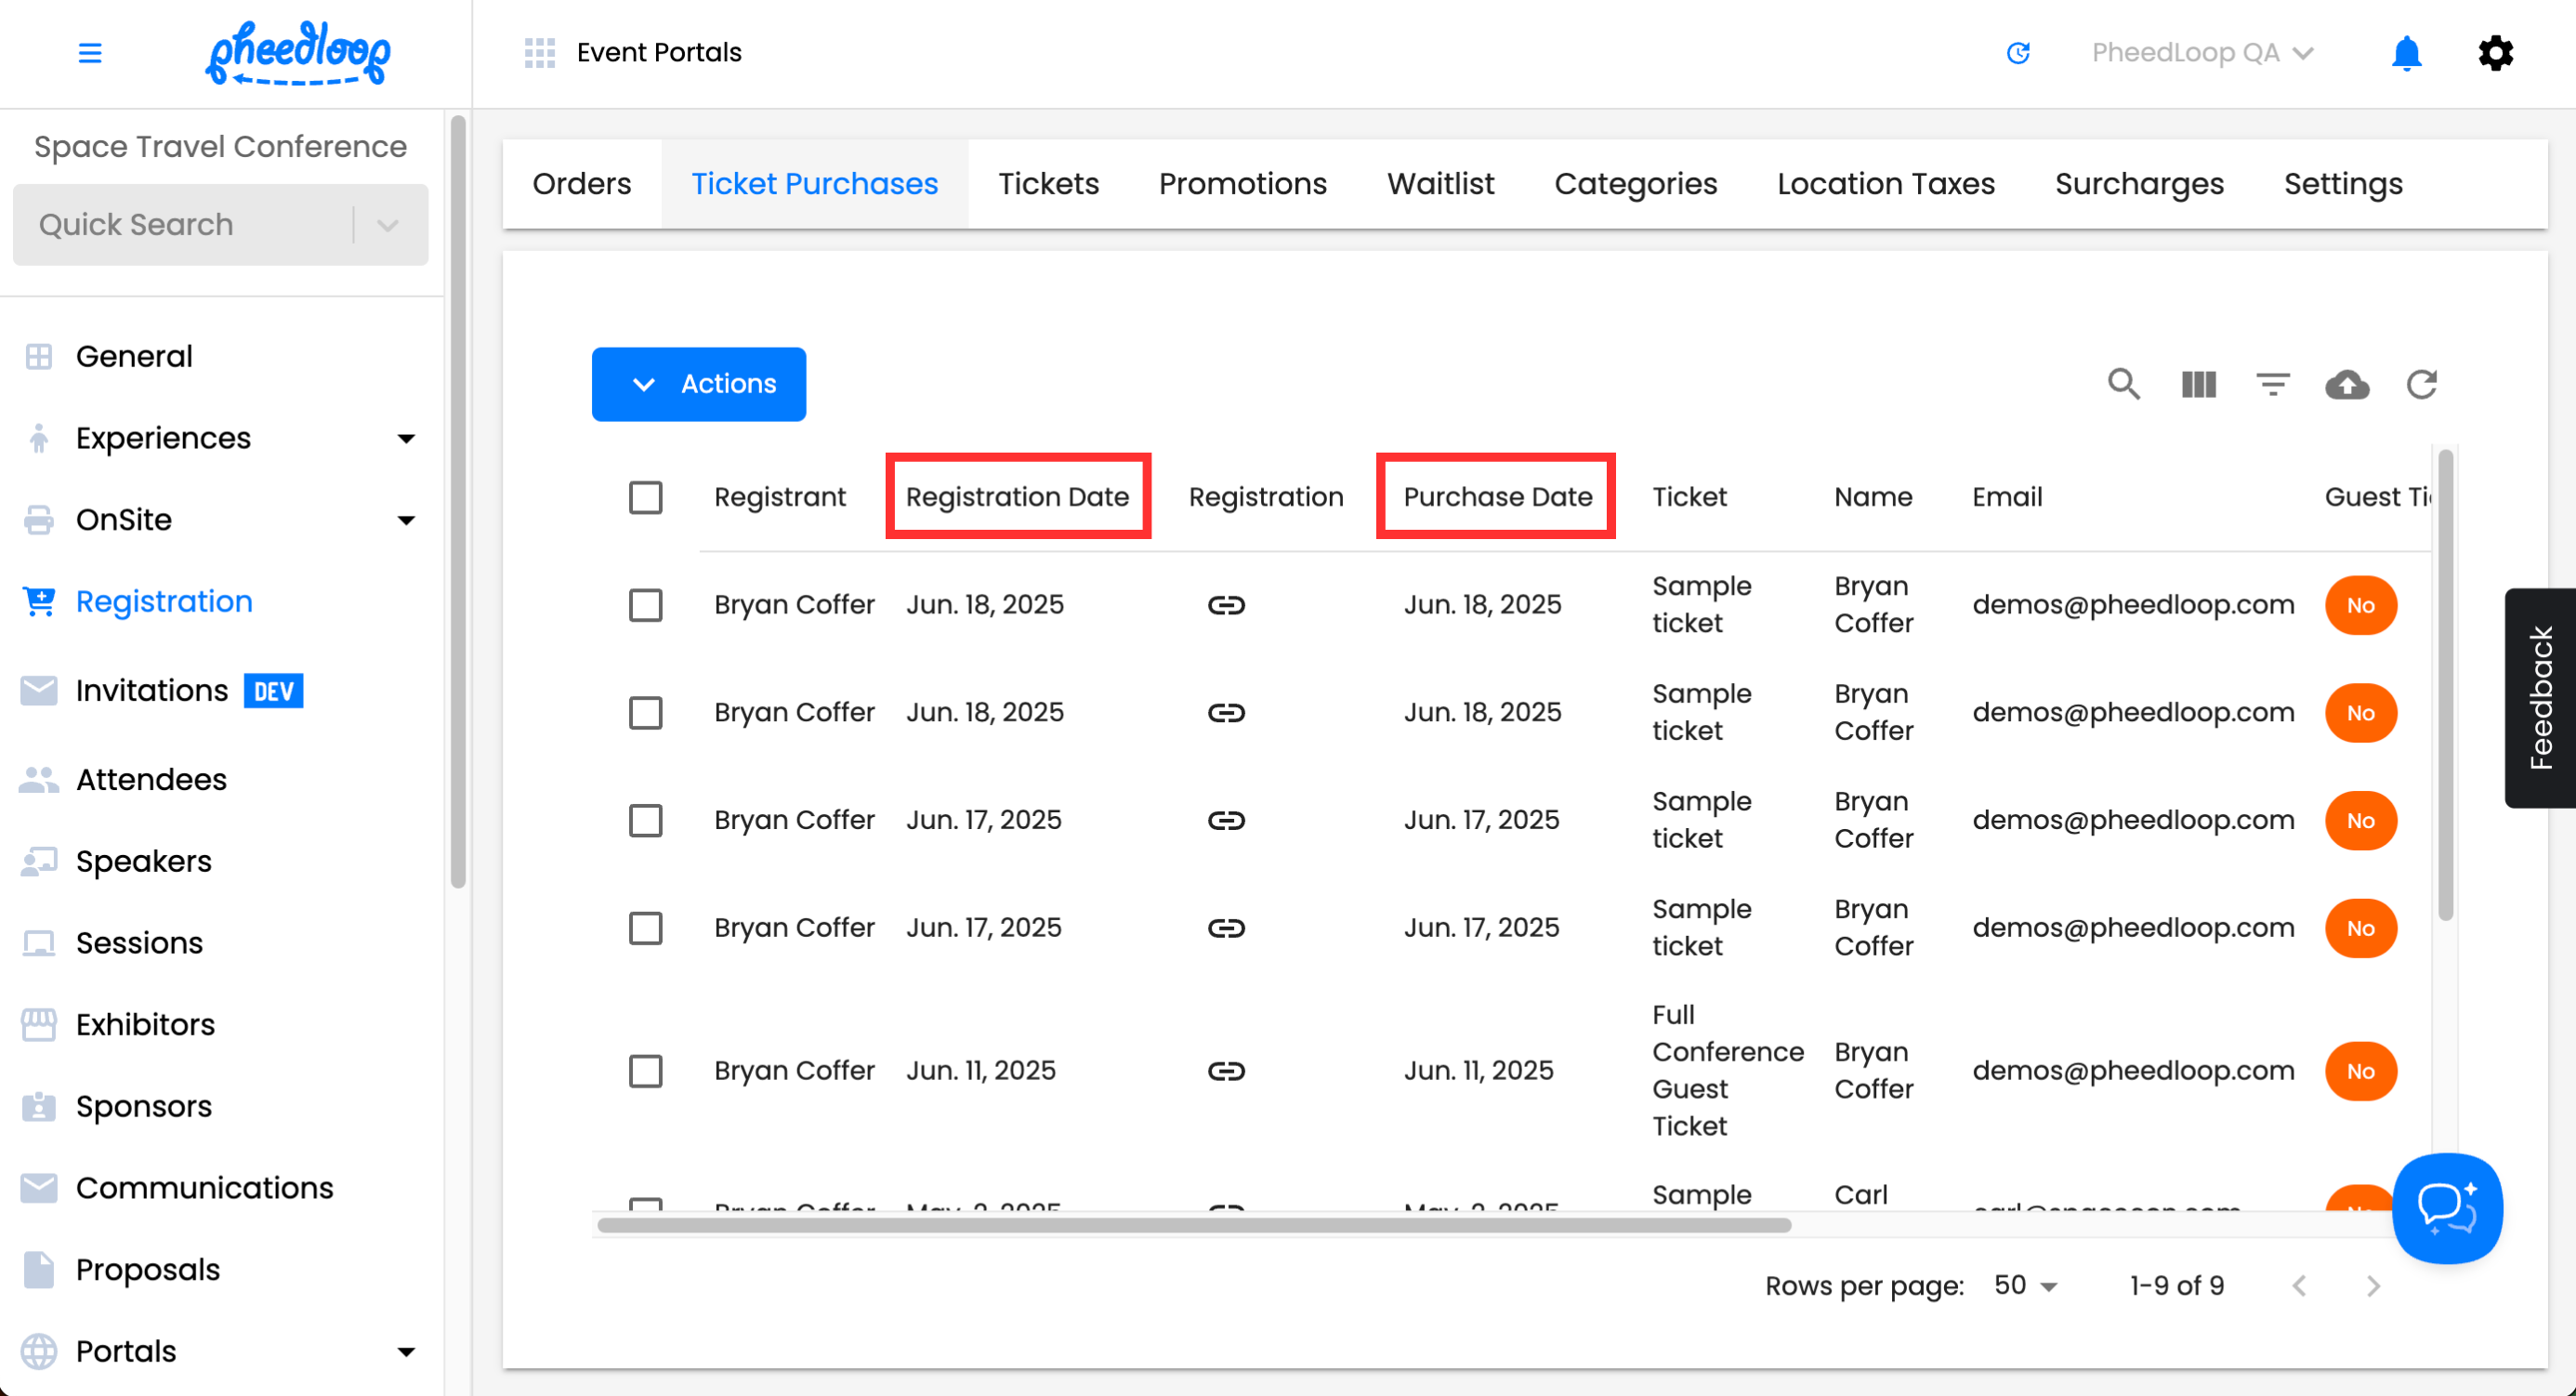Open the view columns icon
Viewport: 2576px width, 1396px height.
[2198, 384]
